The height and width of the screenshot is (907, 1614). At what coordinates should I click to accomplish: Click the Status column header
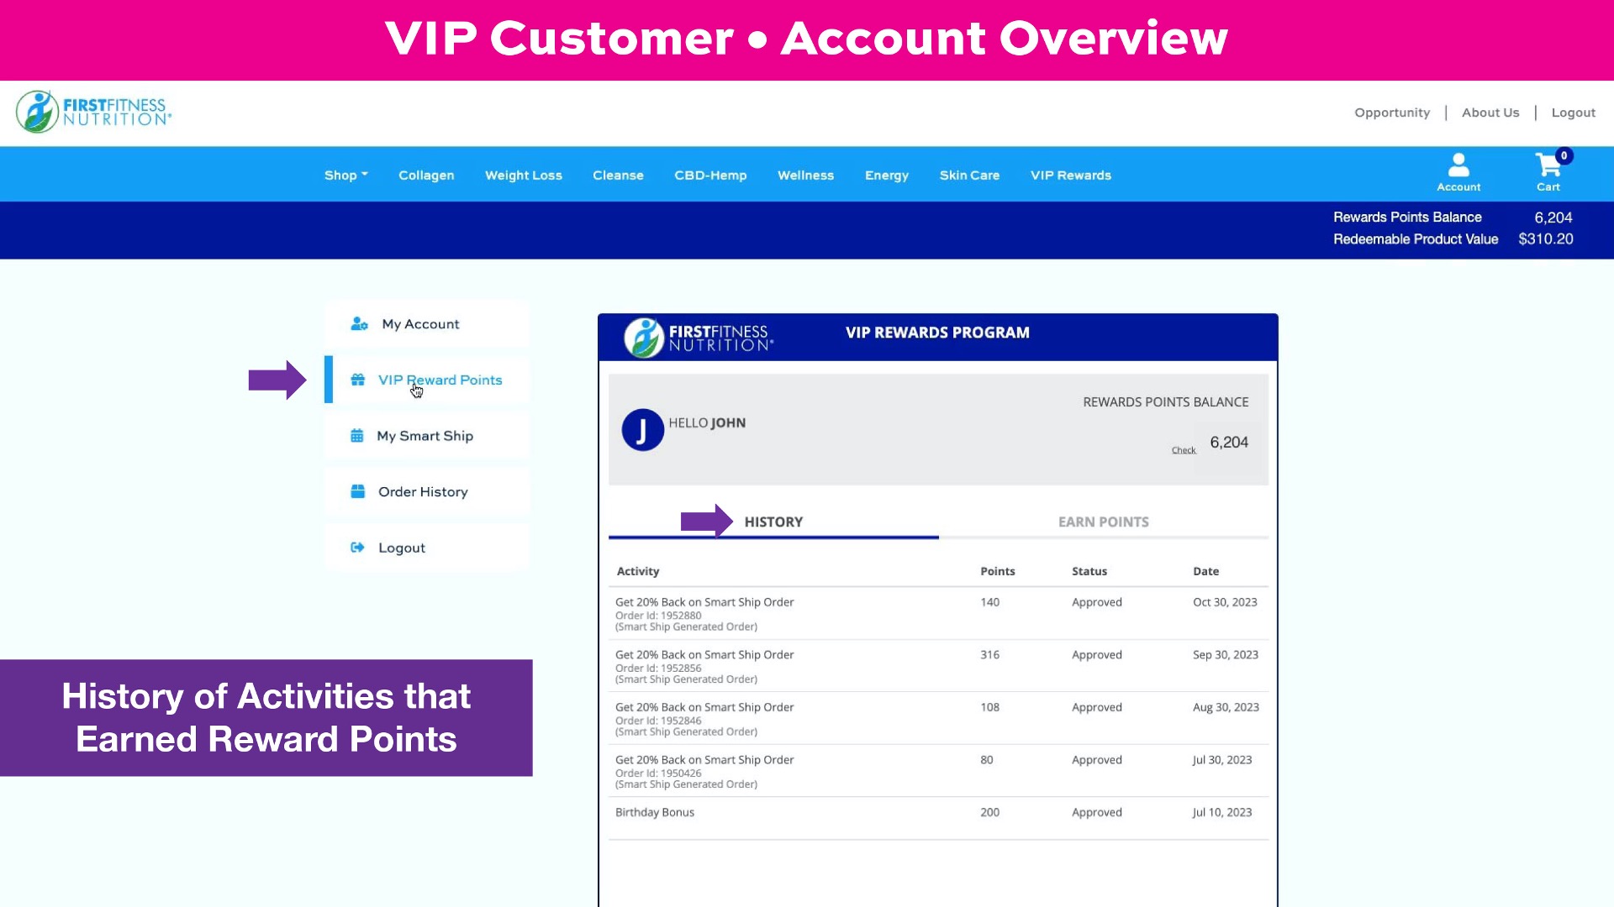pyautogui.click(x=1089, y=571)
